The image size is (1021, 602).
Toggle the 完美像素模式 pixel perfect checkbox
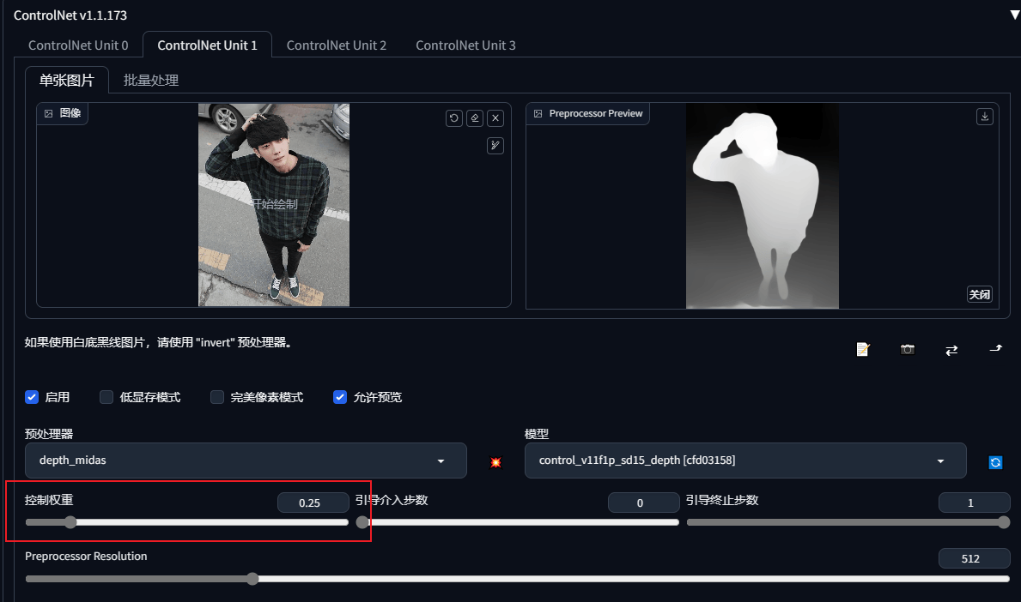click(217, 397)
